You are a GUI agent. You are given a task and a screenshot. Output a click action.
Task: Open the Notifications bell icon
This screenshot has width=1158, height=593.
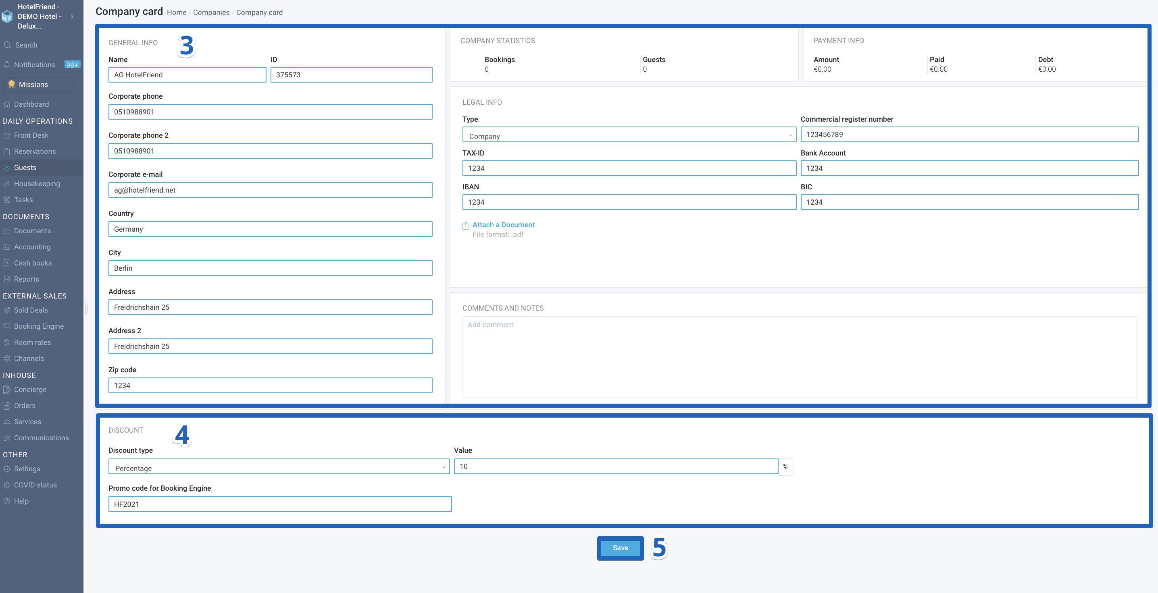pyautogui.click(x=7, y=65)
